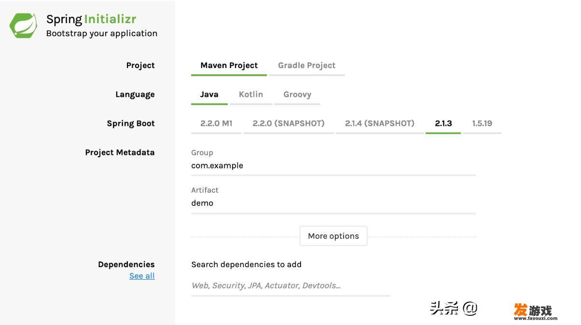Pick Spring Boot 2.1.4 (SNAPSHOT)

pos(380,123)
